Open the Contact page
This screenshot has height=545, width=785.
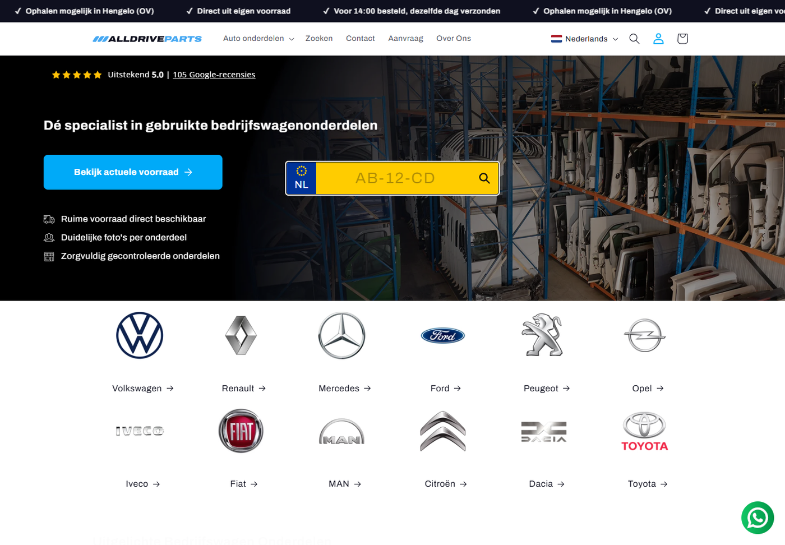coord(361,39)
